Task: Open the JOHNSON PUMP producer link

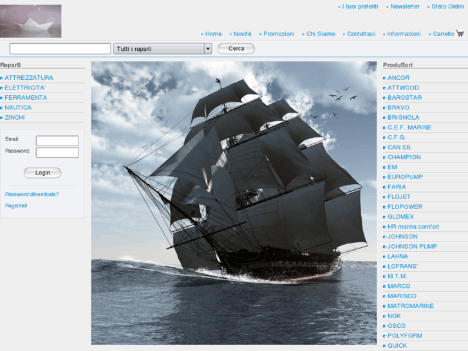Action: pyautogui.click(x=412, y=246)
